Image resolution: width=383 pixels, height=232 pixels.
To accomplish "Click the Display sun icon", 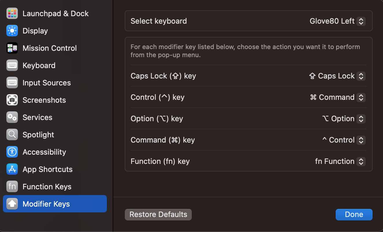I will pos(12,31).
